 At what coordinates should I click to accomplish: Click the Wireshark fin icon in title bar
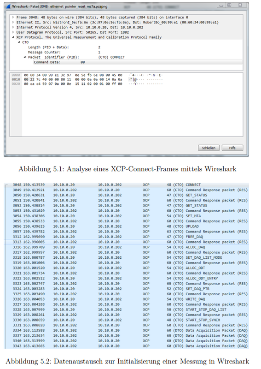(x=8, y=6)
